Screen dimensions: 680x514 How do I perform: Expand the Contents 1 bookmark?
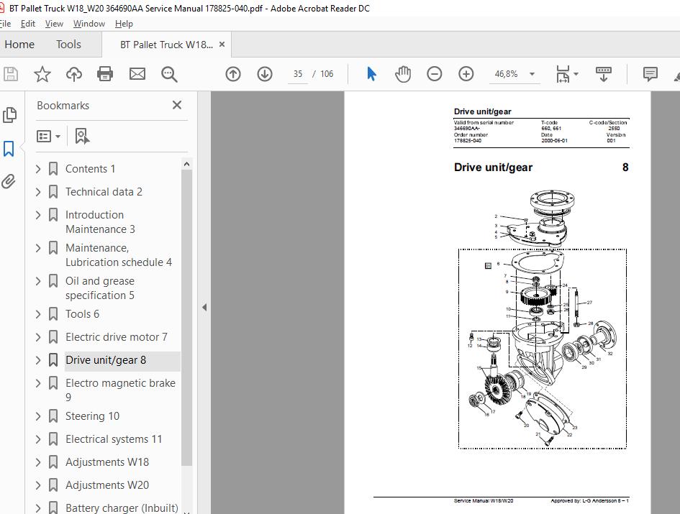[x=38, y=169]
